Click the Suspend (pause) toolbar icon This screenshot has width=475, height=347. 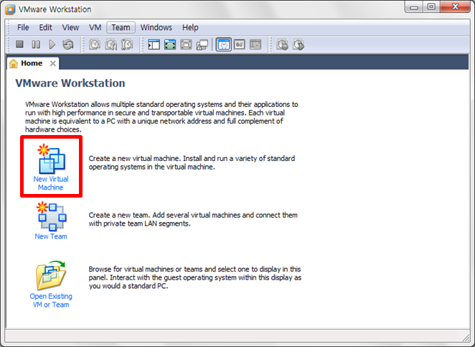[x=36, y=45]
